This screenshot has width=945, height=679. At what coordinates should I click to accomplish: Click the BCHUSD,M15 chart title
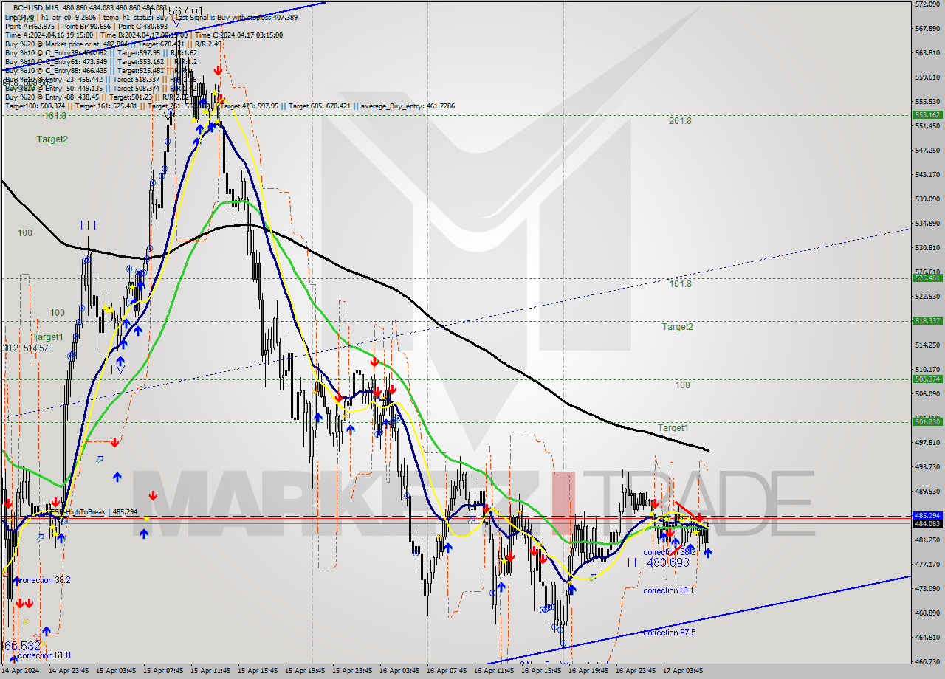click(x=36, y=7)
